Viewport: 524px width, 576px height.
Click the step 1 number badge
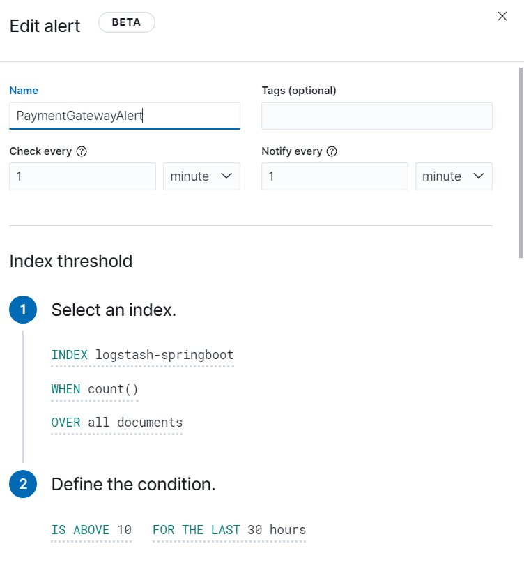[x=23, y=310]
